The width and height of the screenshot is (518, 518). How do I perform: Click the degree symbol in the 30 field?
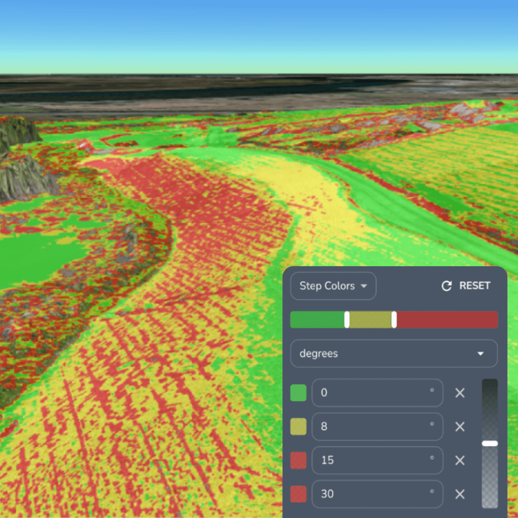432,491
